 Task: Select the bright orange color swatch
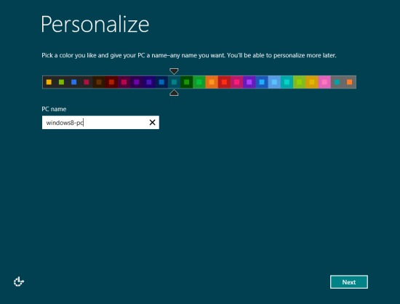click(212, 82)
